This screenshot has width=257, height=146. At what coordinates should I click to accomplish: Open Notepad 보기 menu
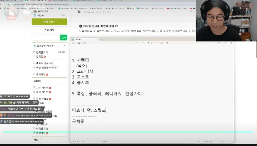[84, 43]
